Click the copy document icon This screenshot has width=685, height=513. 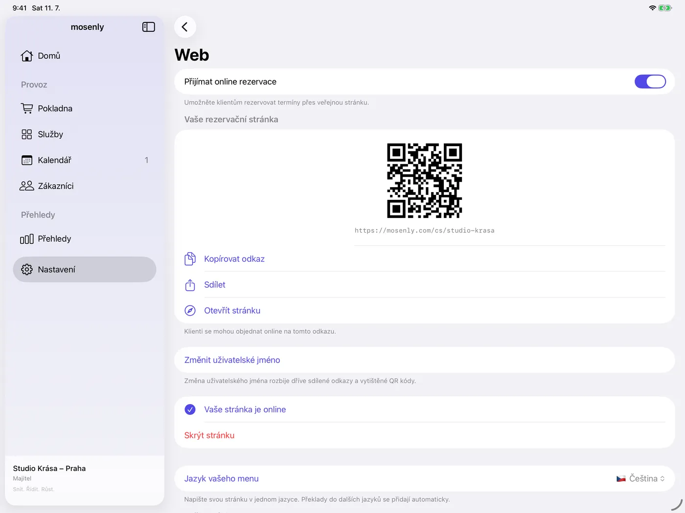tap(190, 259)
